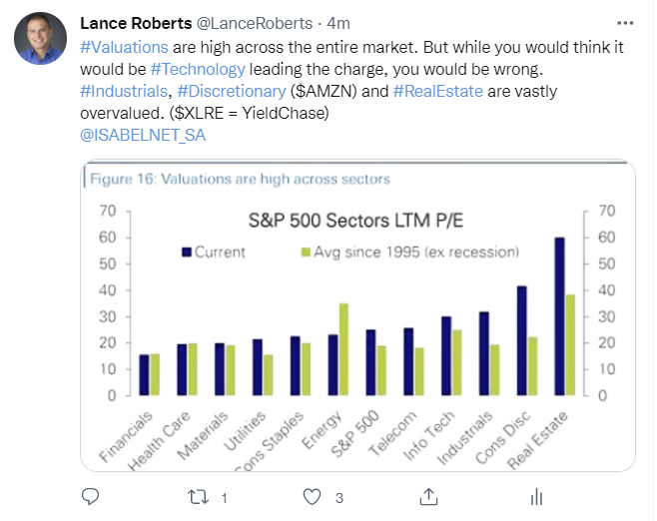Follow the #Discretionary hashtag
657x521 pixels.
click(232, 91)
